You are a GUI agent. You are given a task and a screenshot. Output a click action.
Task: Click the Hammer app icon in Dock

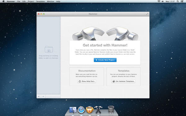[98, 110]
